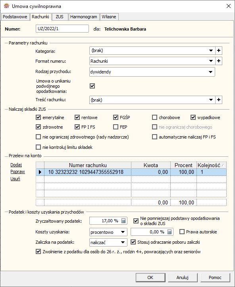This screenshot has width=235, height=287.
Task: Click the Kolejność cell with value 1
Action: [x=212, y=172]
